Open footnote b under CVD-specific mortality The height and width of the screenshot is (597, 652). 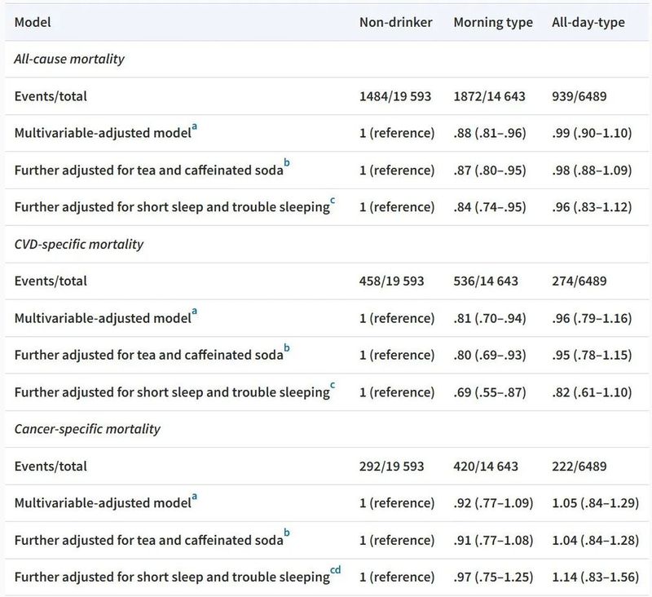(287, 349)
